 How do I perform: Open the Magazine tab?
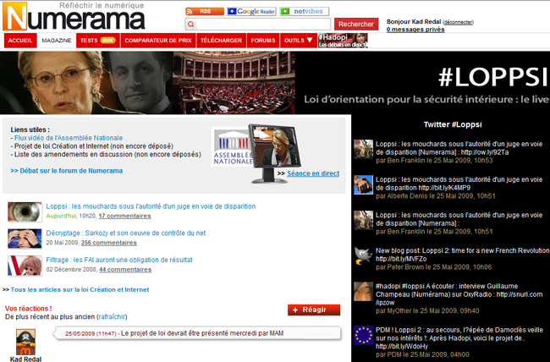pos(57,40)
